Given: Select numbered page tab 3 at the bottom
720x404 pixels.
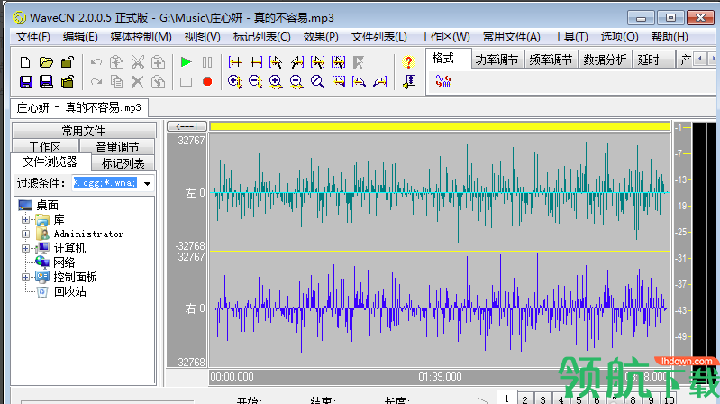Looking at the screenshot, I should pyautogui.click(x=542, y=399).
